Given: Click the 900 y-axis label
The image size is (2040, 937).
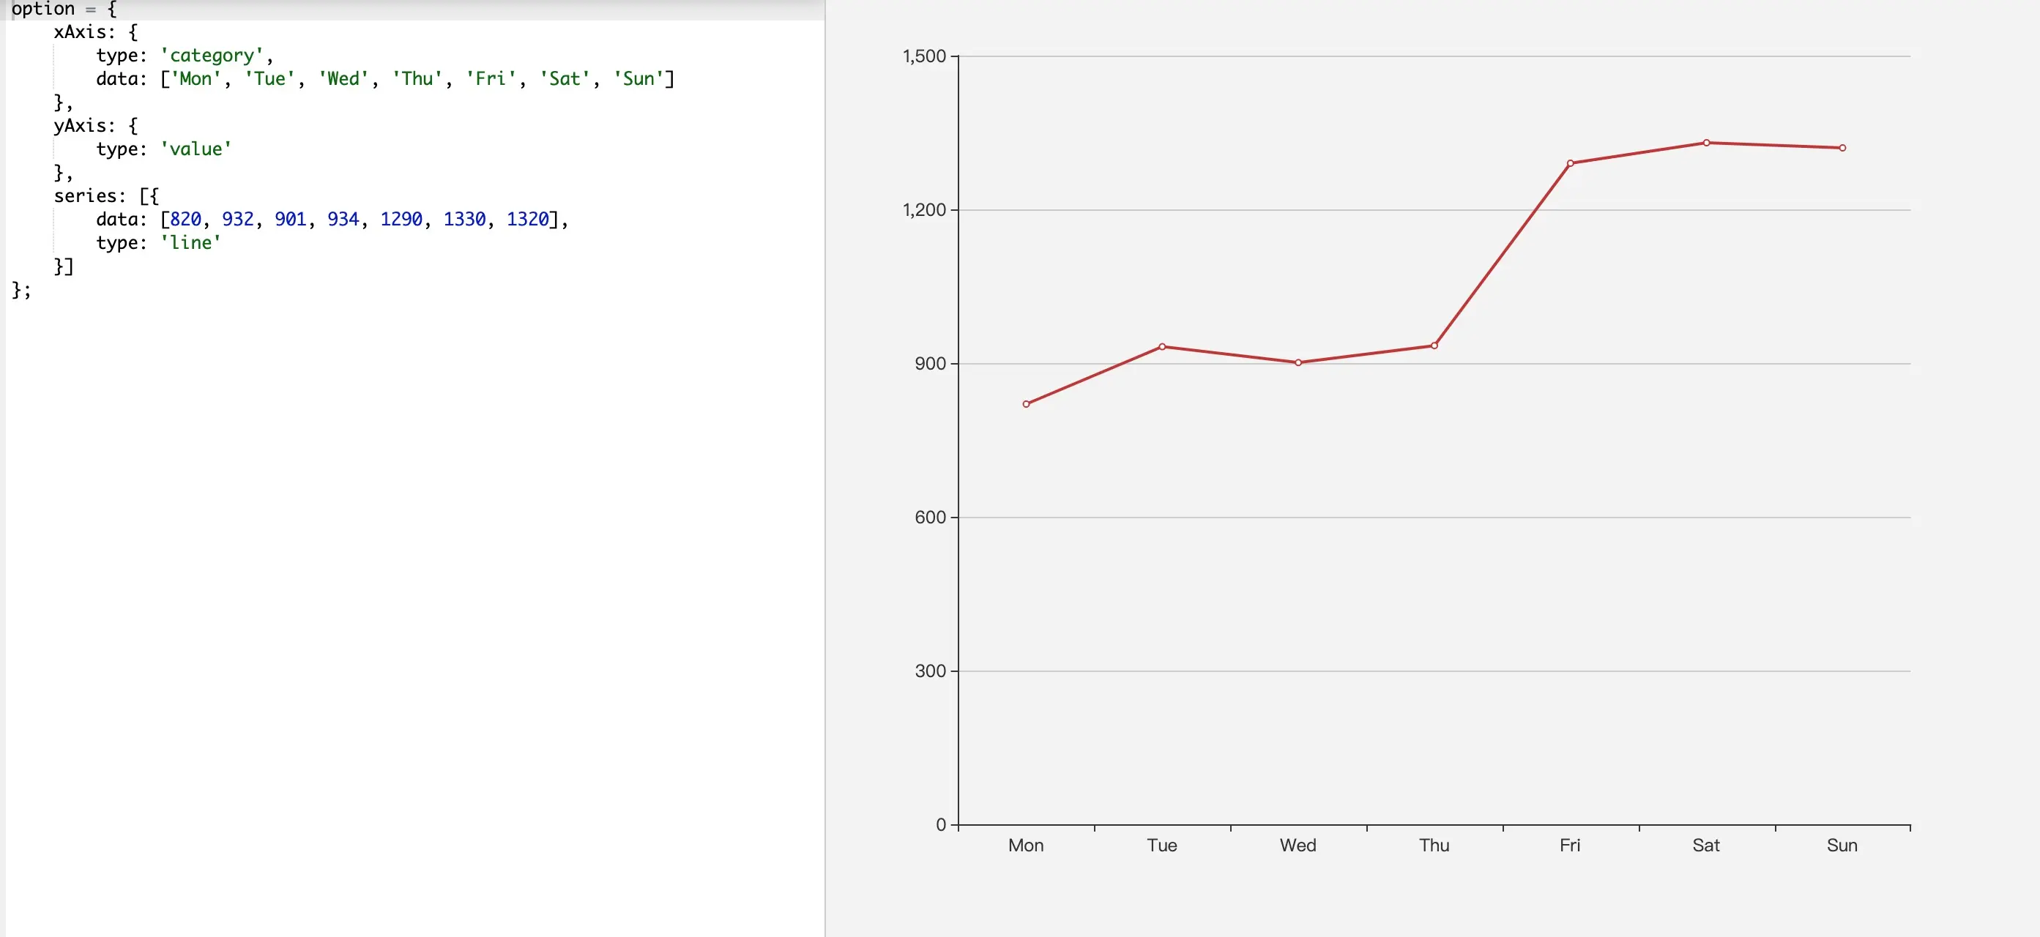Looking at the screenshot, I should (x=930, y=363).
